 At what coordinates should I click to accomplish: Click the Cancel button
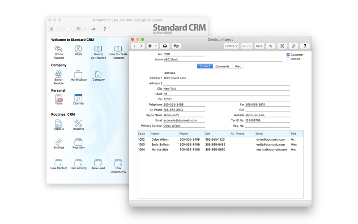point(247,46)
